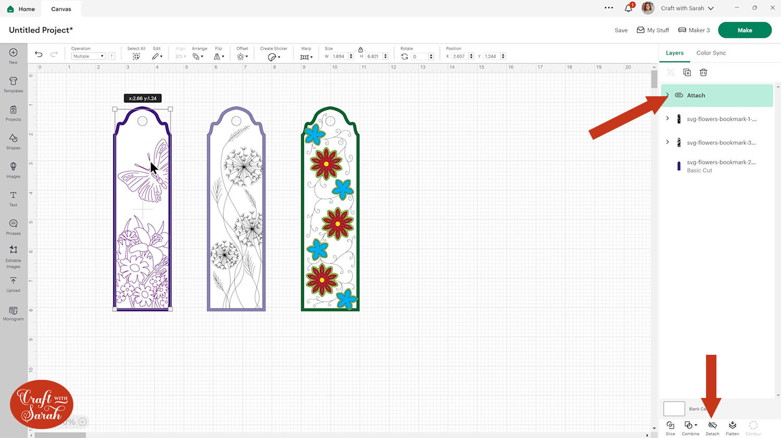This screenshot has height=438, width=781.
Task: Click the X position input field
Action: point(460,56)
